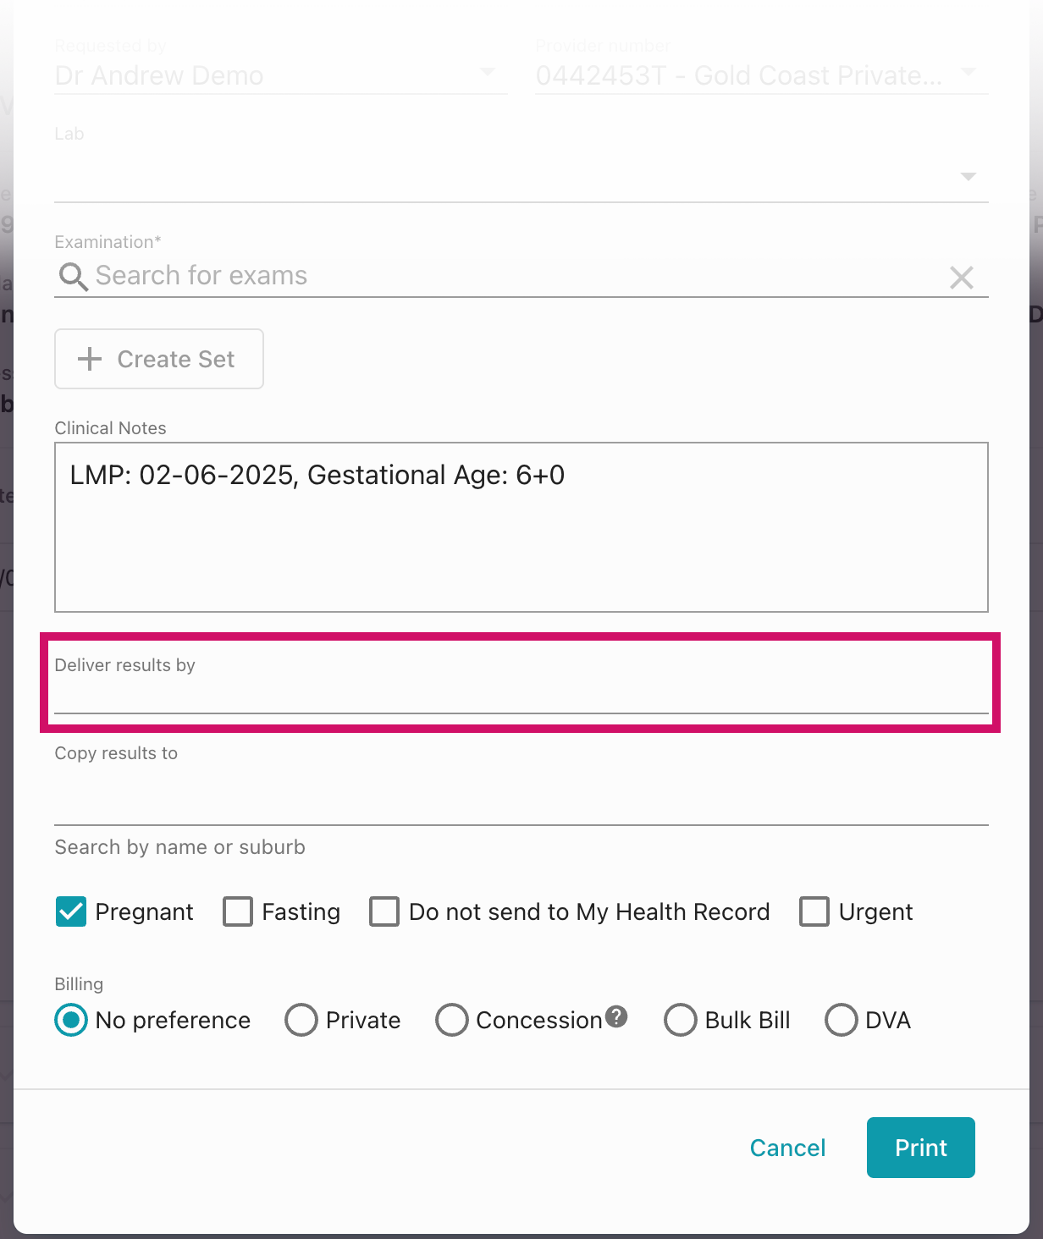The height and width of the screenshot is (1239, 1043).
Task: Mark the request as Urgent
Action: tap(814, 911)
